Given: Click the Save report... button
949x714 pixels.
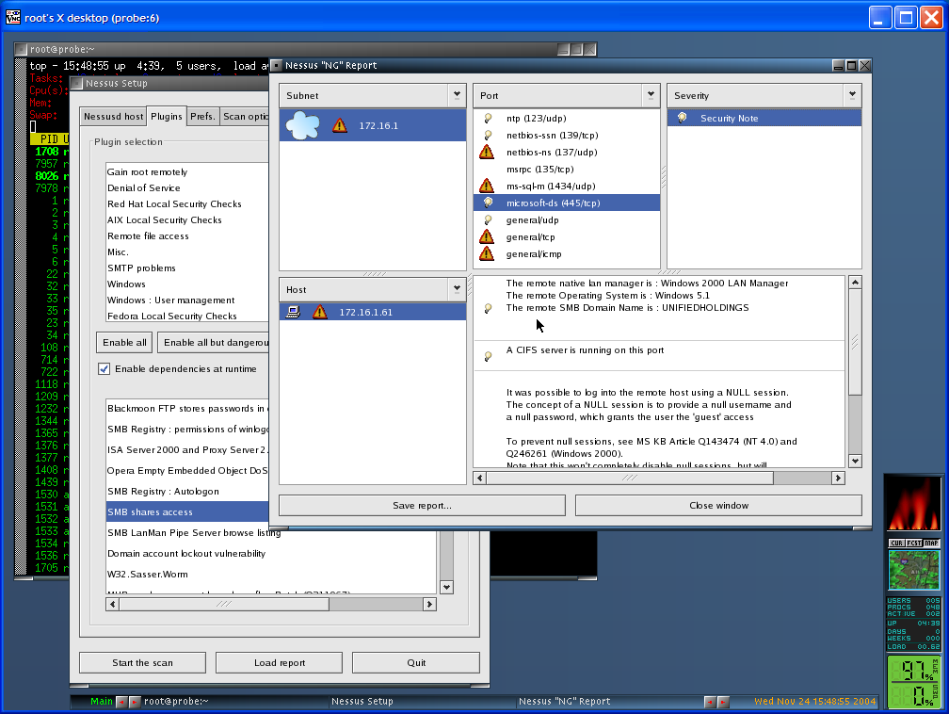Looking at the screenshot, I should [x=421, y=506].
